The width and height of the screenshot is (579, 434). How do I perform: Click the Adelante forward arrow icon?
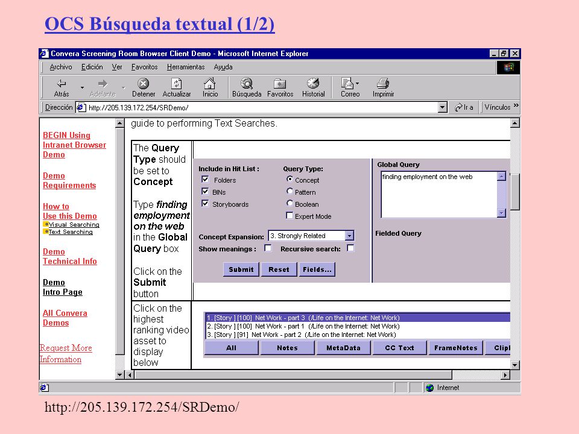(103, 83)
